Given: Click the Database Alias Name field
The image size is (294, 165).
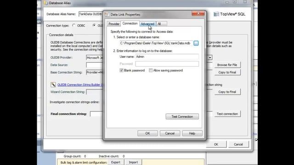Looking at the screenshot, I should pos(91,14).
